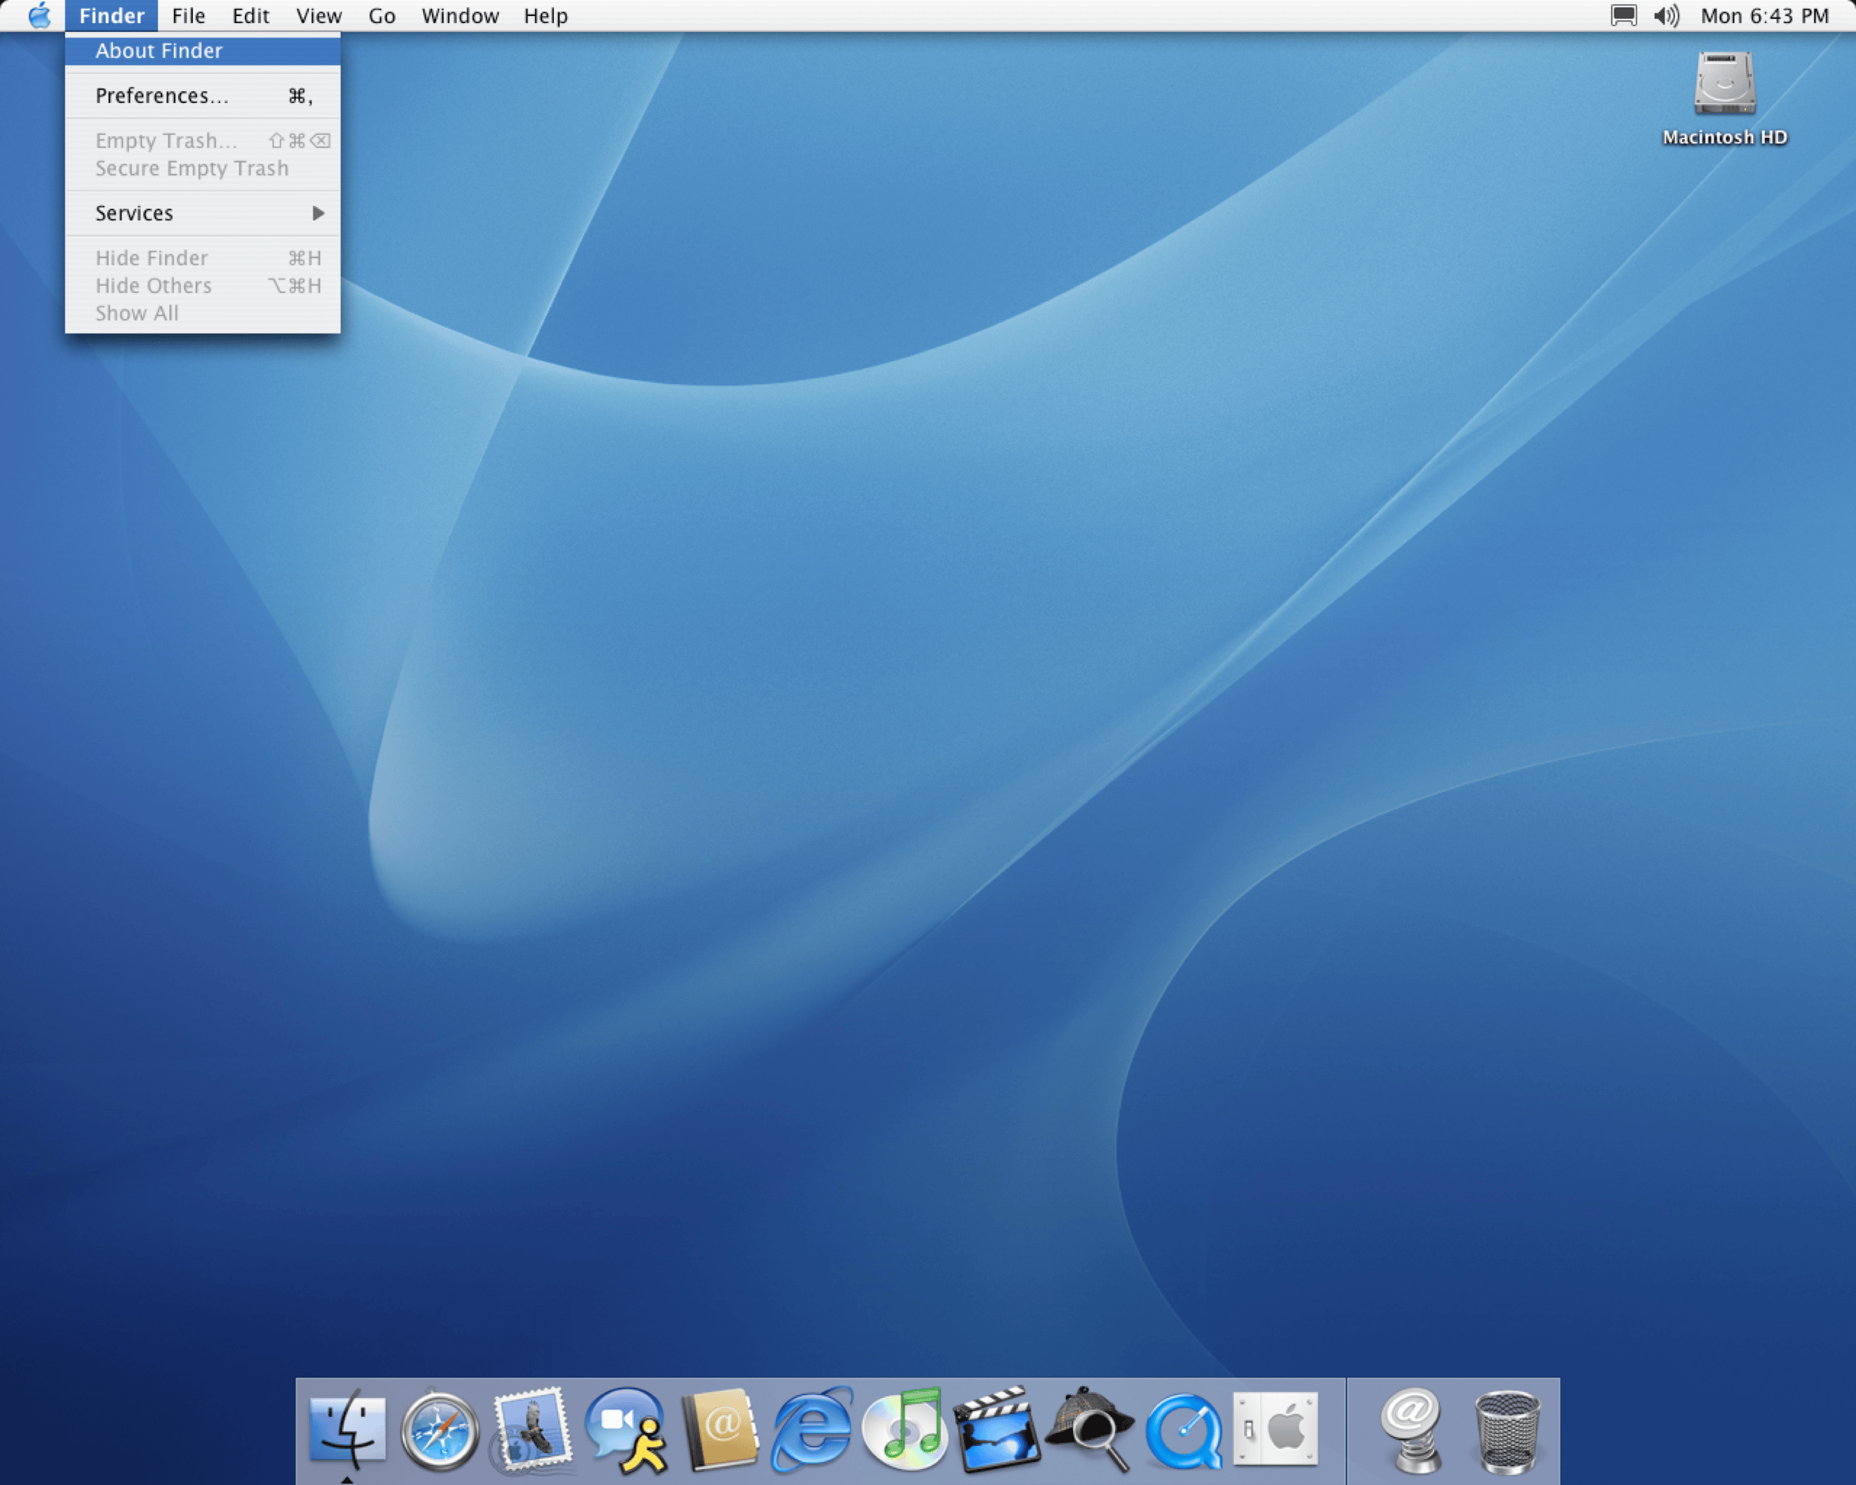Choose About Finder from the menu
This screenshot has height=1485, width=1856.
point(203,51)
